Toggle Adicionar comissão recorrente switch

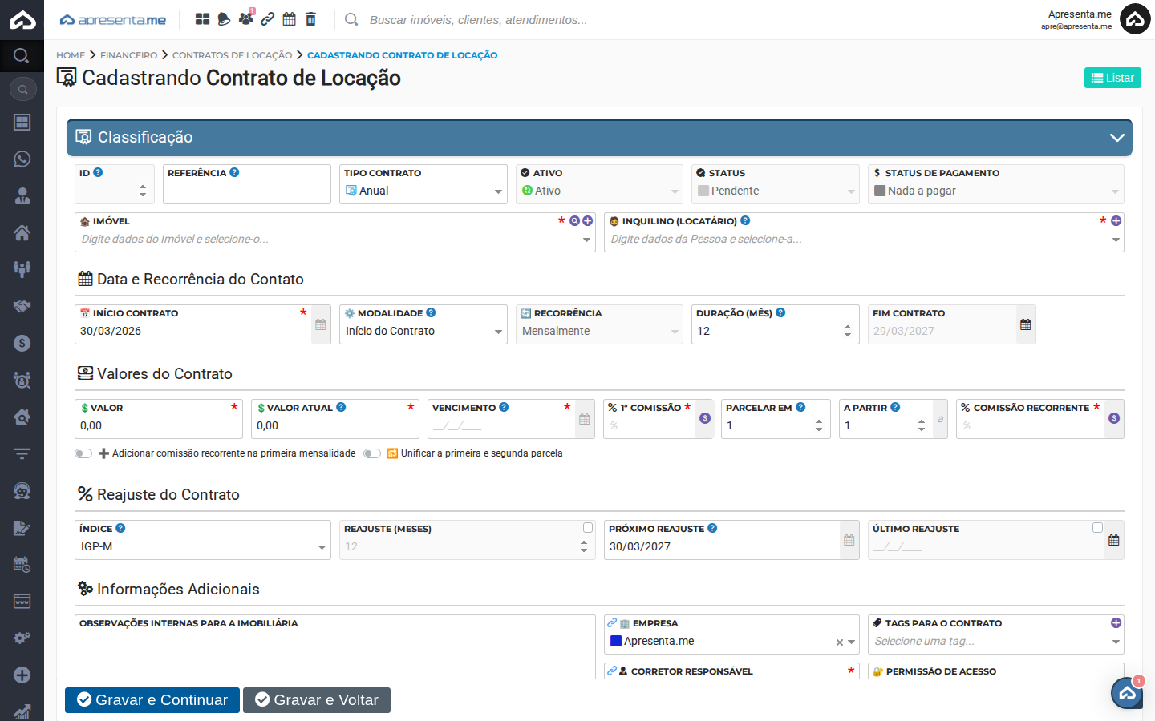83,453
